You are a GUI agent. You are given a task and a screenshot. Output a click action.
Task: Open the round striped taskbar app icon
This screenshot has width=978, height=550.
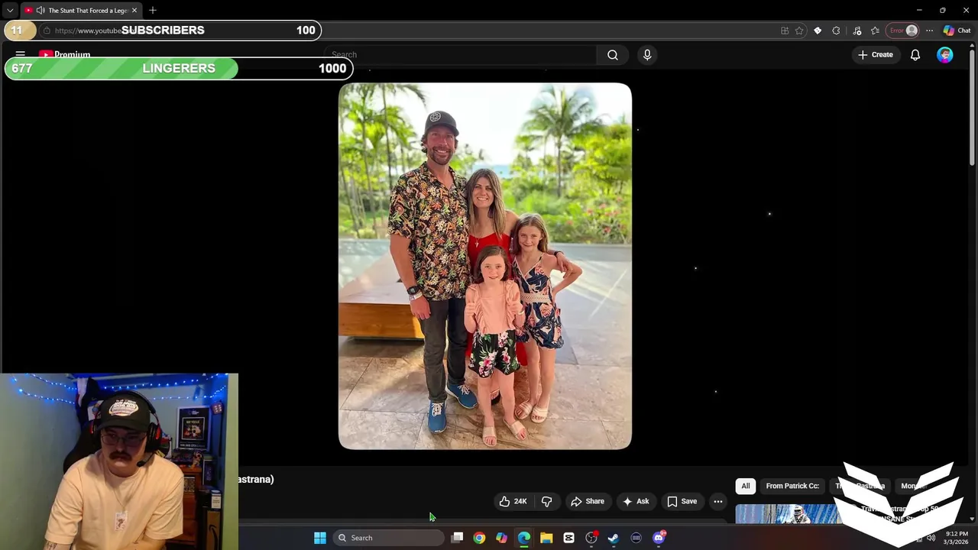click(x=636, y=538)
